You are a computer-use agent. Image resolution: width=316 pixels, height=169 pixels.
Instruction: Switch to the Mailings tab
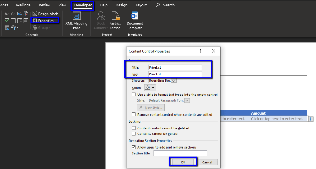tap(23, 5)
